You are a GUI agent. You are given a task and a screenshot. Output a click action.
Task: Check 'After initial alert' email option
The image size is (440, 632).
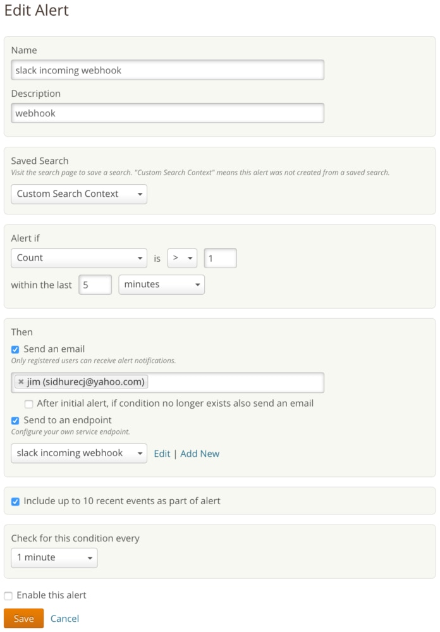[28, 404]
